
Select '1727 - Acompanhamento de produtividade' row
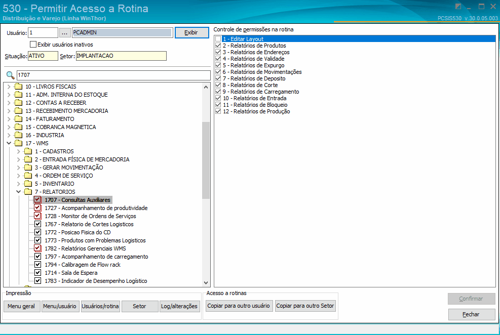coord(96,208)
